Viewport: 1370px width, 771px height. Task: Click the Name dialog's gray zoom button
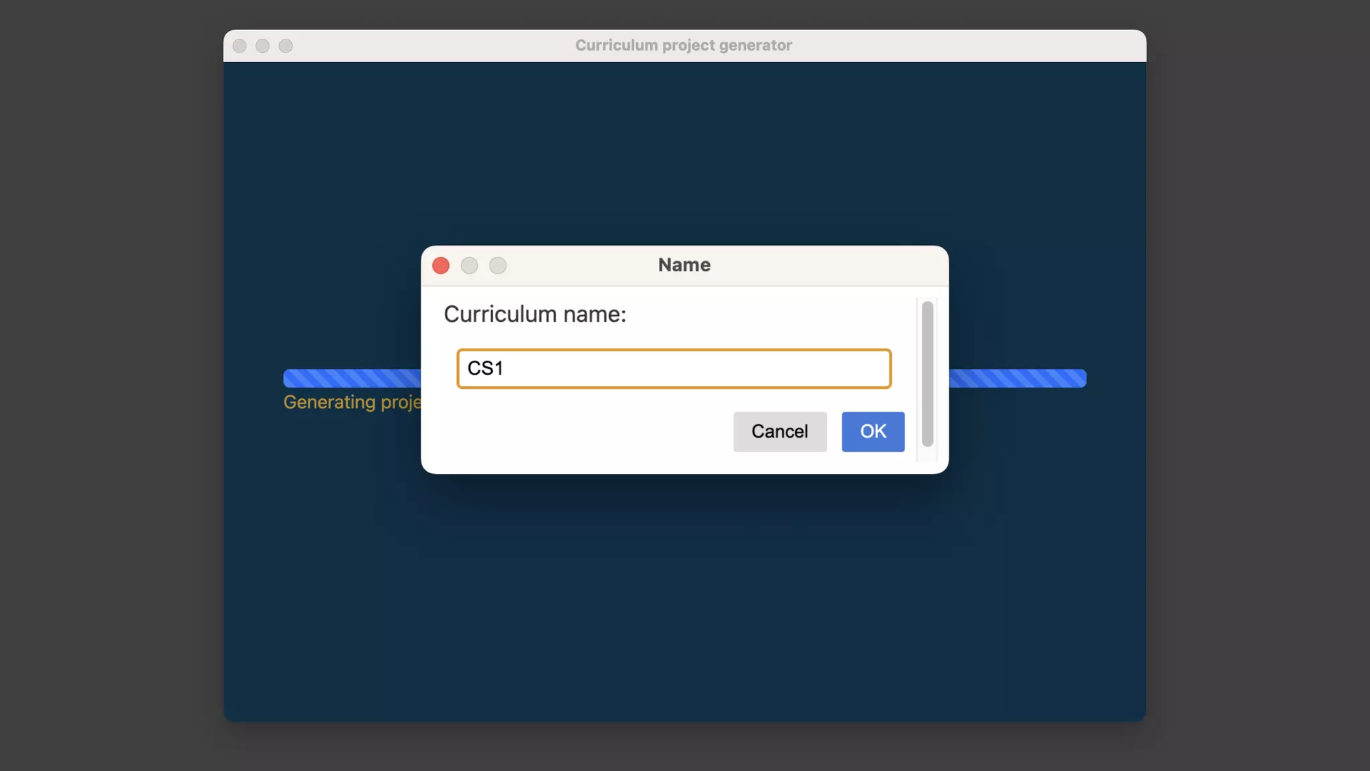(498, 266)
